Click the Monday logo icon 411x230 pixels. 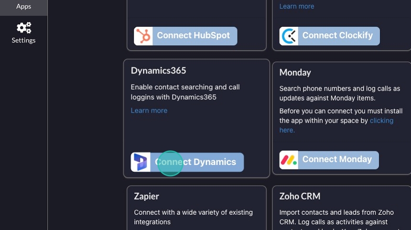point(289,160)
